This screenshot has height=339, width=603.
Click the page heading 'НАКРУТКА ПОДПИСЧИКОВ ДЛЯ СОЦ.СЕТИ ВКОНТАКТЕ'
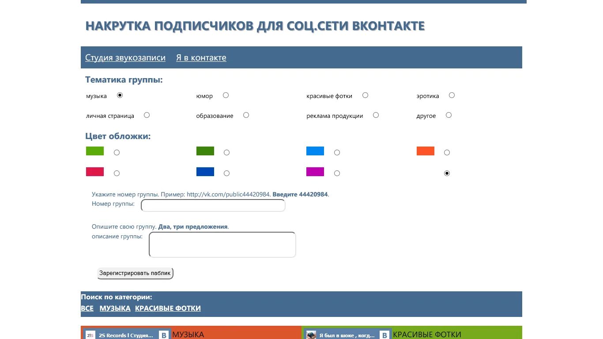coord(255,26)
